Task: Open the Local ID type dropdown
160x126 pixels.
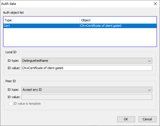Action: point(87,61)
